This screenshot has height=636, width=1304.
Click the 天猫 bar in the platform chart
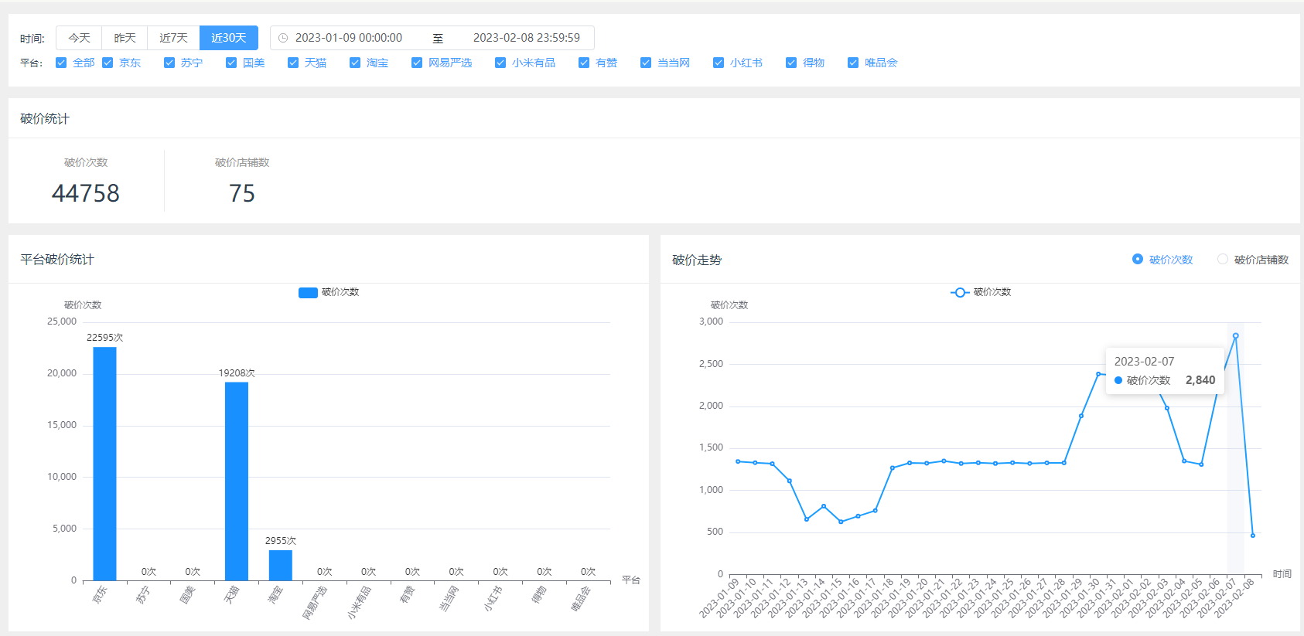[237, 481]
